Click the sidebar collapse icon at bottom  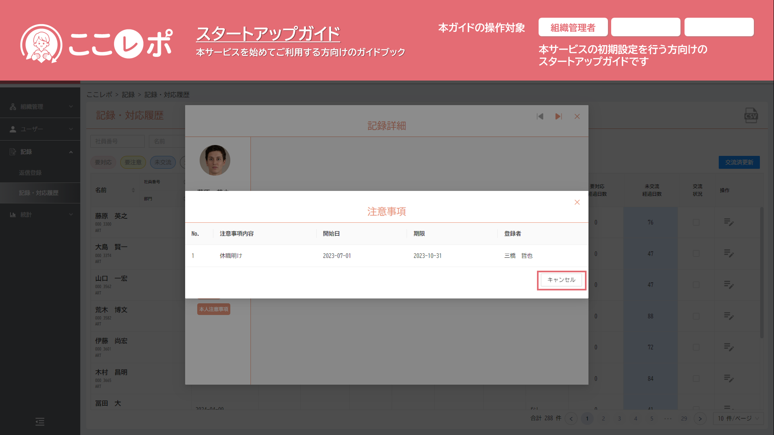click(x=40, y=422)
